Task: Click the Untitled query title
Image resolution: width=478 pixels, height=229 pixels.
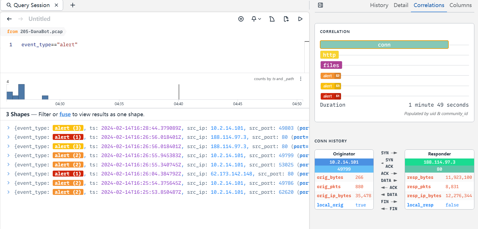Action: [39, 19]
